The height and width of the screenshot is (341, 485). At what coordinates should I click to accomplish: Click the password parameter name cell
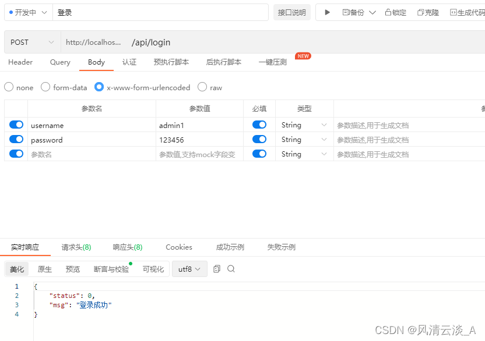[92, 139]
